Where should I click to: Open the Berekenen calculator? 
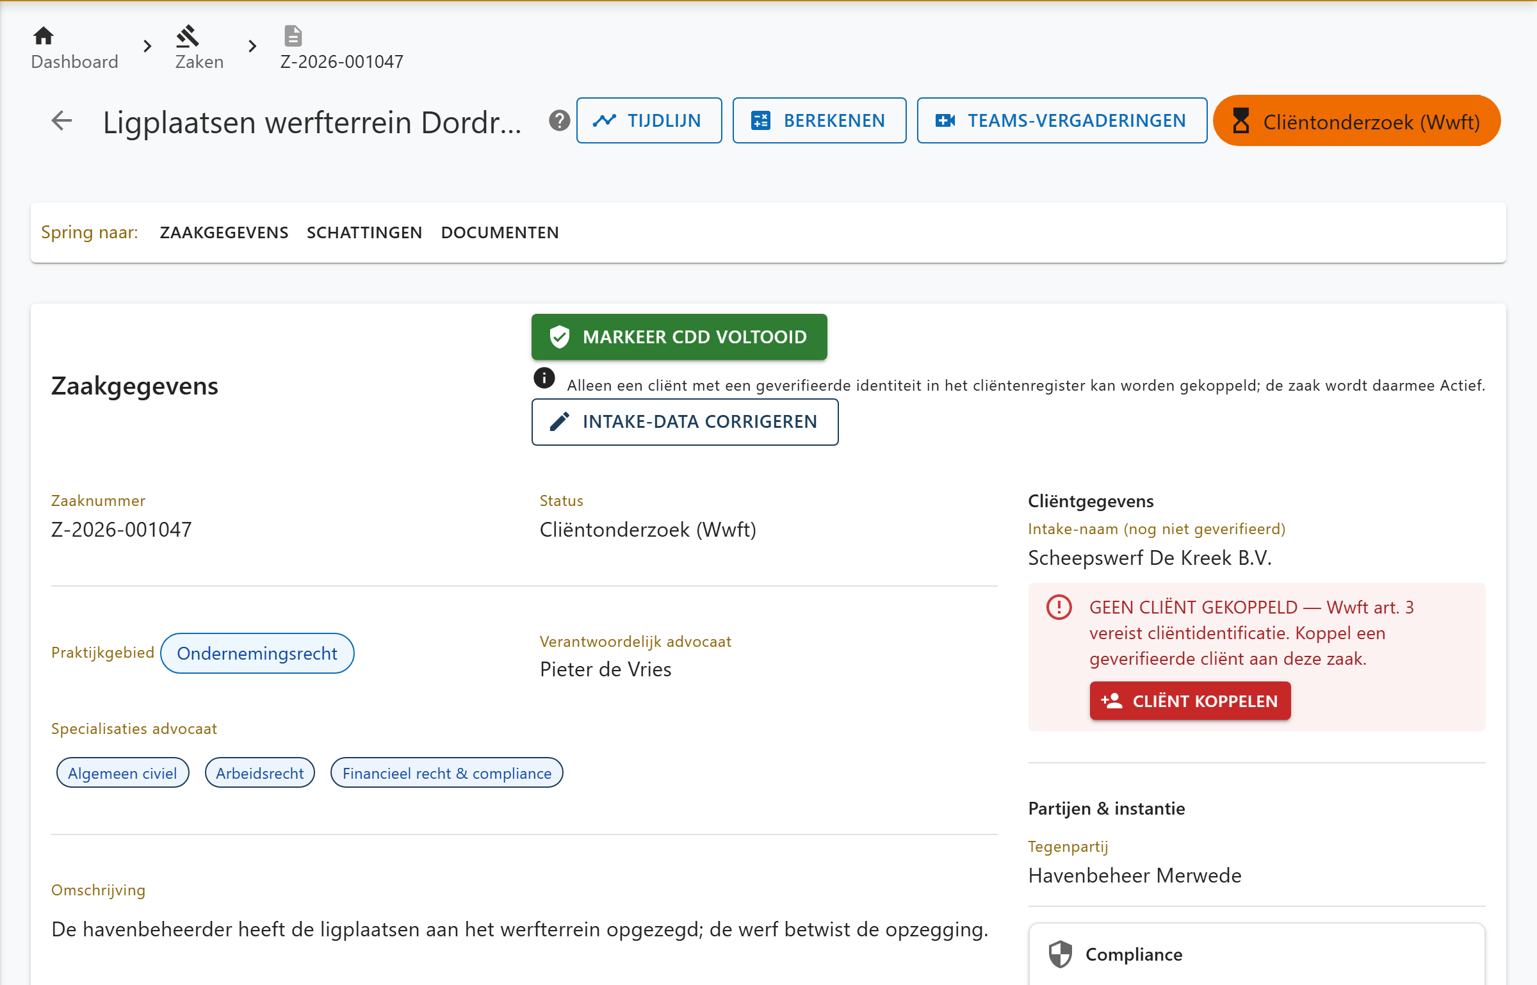click(x=819, y=120)
